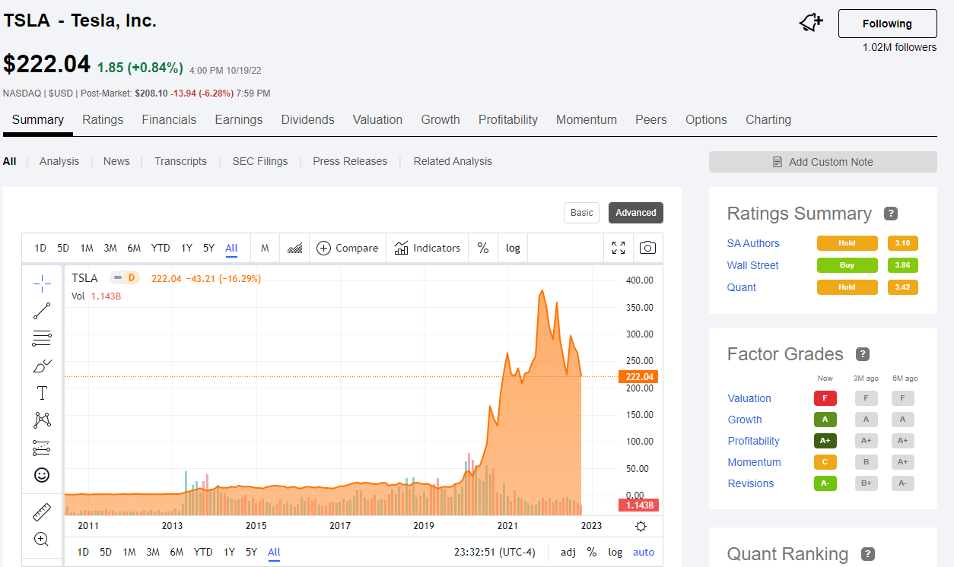954x567 pixels.
Task: Toggle log scale in top toolbar
Action: pos(514,248)
